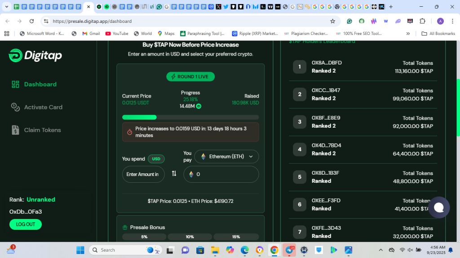Show hidden system tray icons

coord(381,250)
